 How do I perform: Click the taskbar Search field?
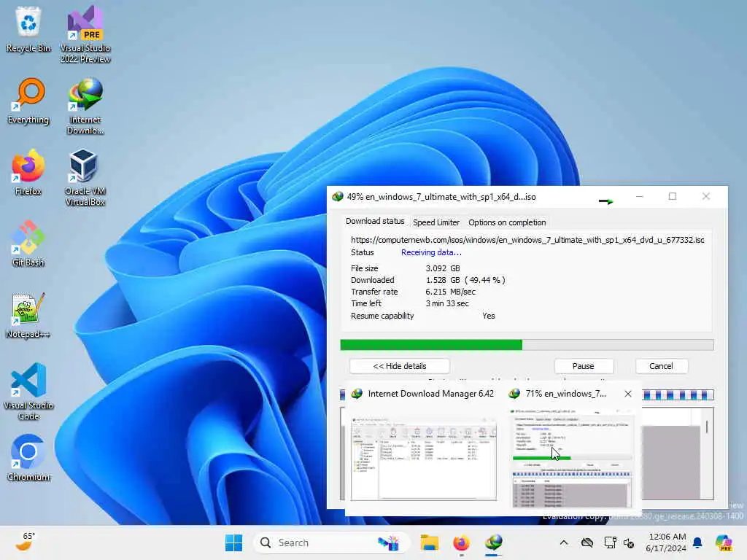click(x=332, y=542)
